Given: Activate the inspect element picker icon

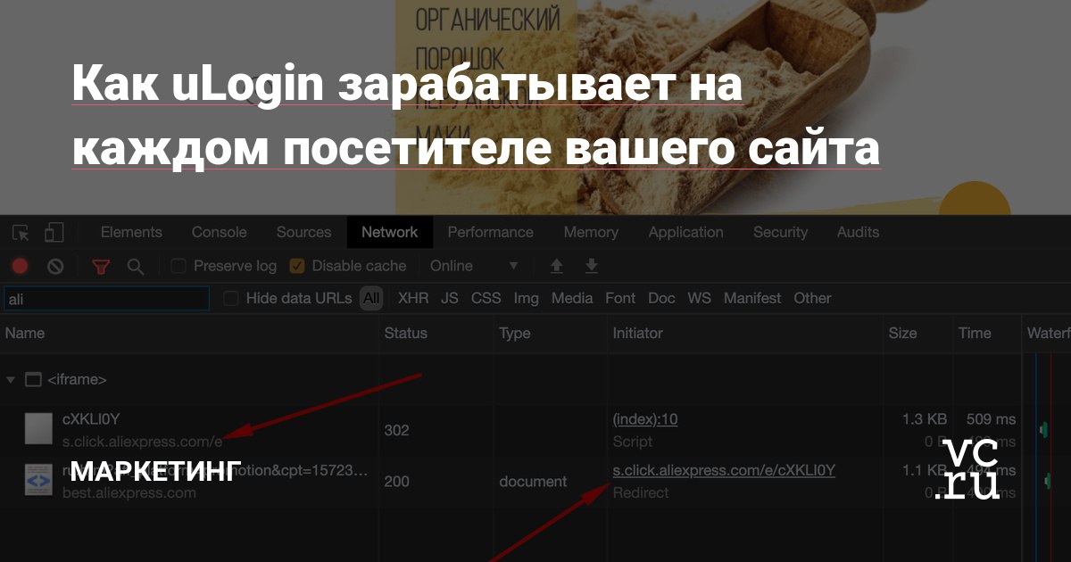Looking at the screenshot, I should click(x=21, y=233).
